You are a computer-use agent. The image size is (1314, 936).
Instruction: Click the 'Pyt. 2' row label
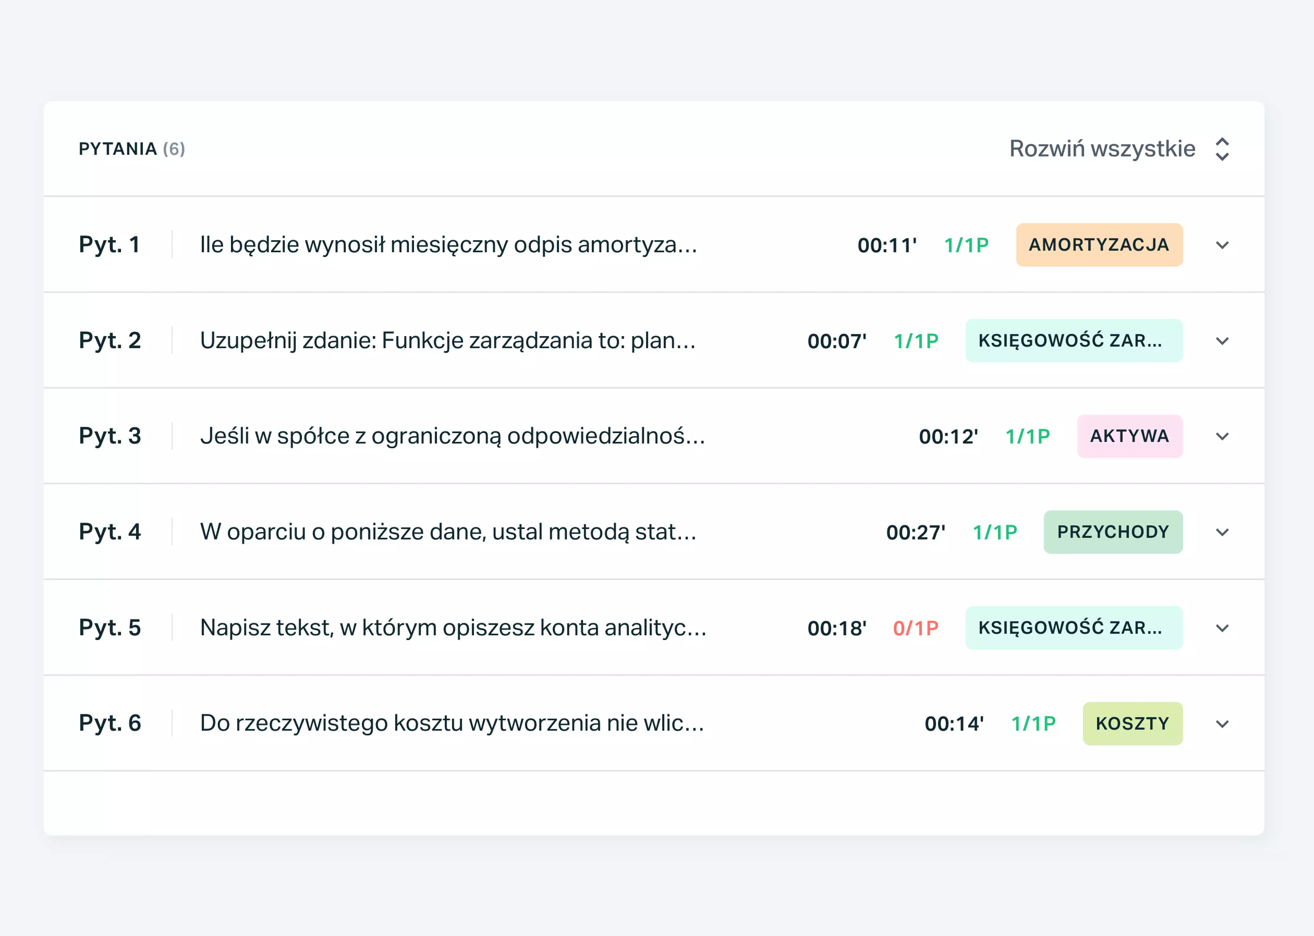click(109, 341)
